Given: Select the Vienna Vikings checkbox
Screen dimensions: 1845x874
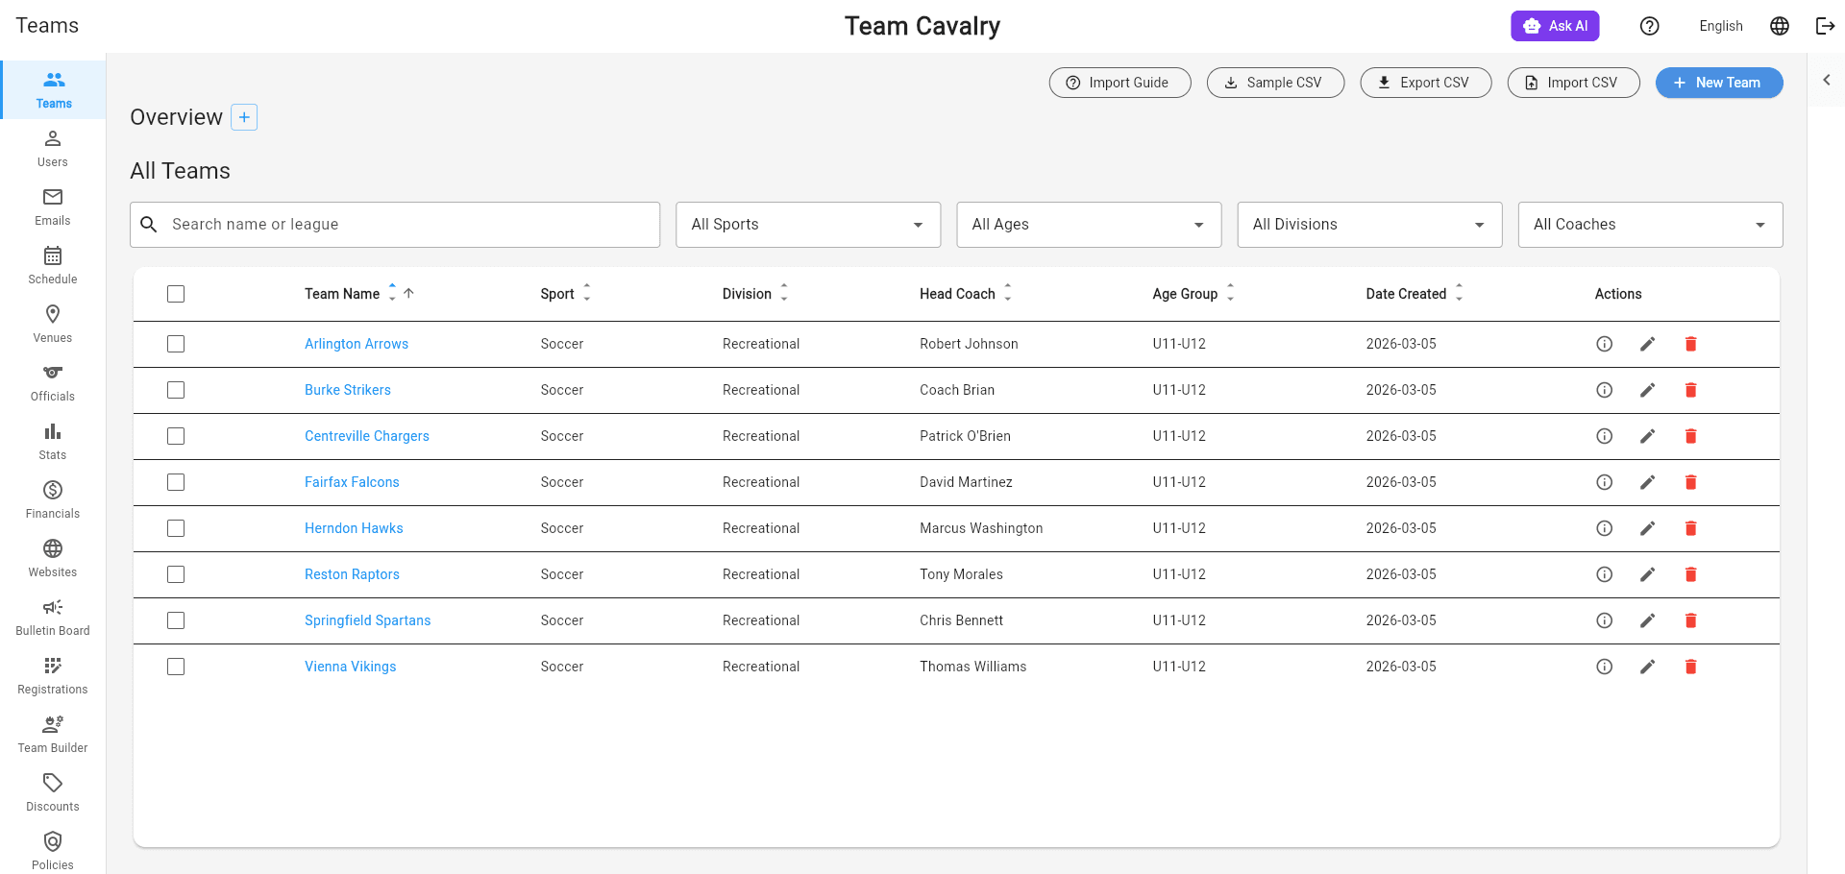Looking at the screenshot, I should (176, 667).
